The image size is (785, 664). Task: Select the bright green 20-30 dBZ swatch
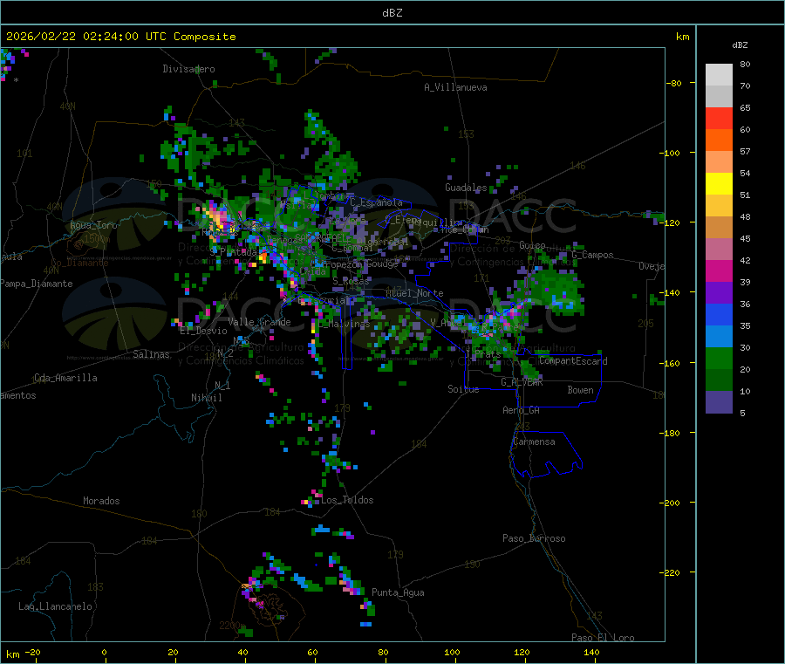[x=719, y=358]
